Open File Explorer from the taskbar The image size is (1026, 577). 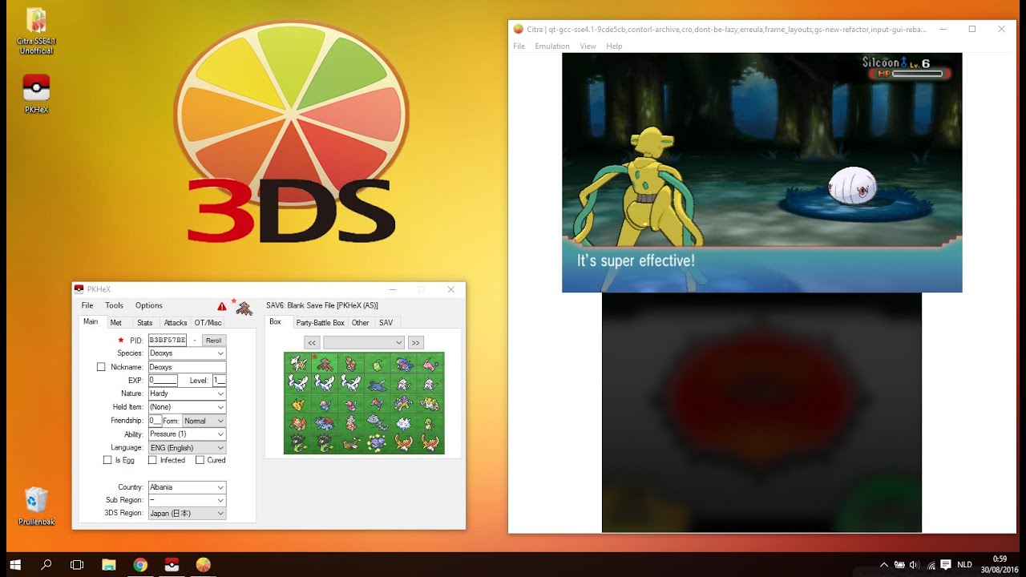point(108,564)
